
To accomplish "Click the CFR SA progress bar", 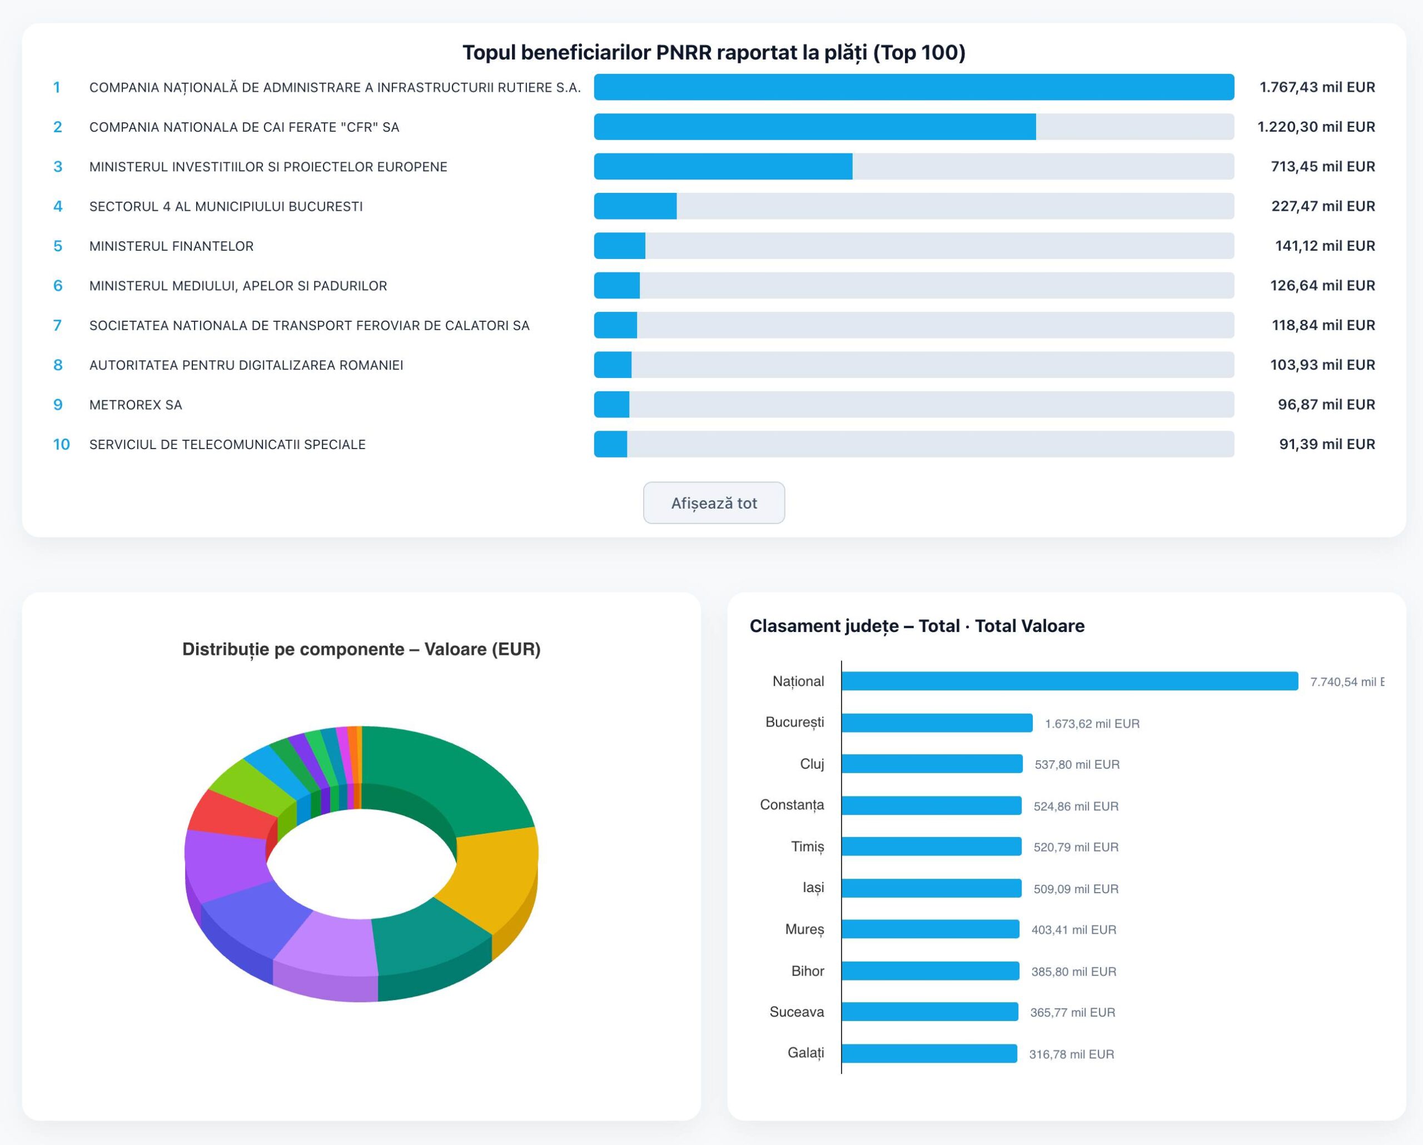I will point(913,127).
